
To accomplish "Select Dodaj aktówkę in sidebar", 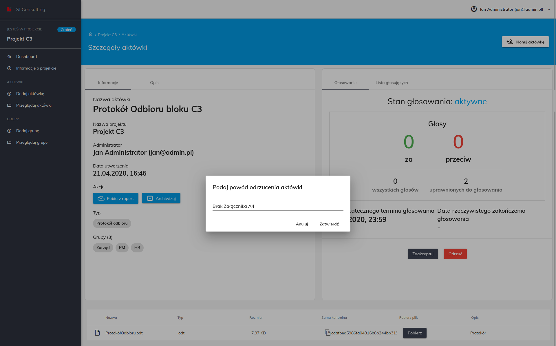I will (30, 94).
